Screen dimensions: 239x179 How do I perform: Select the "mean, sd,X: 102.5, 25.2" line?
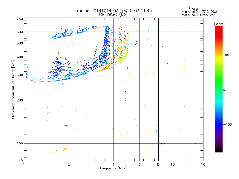tap(199, 15)
